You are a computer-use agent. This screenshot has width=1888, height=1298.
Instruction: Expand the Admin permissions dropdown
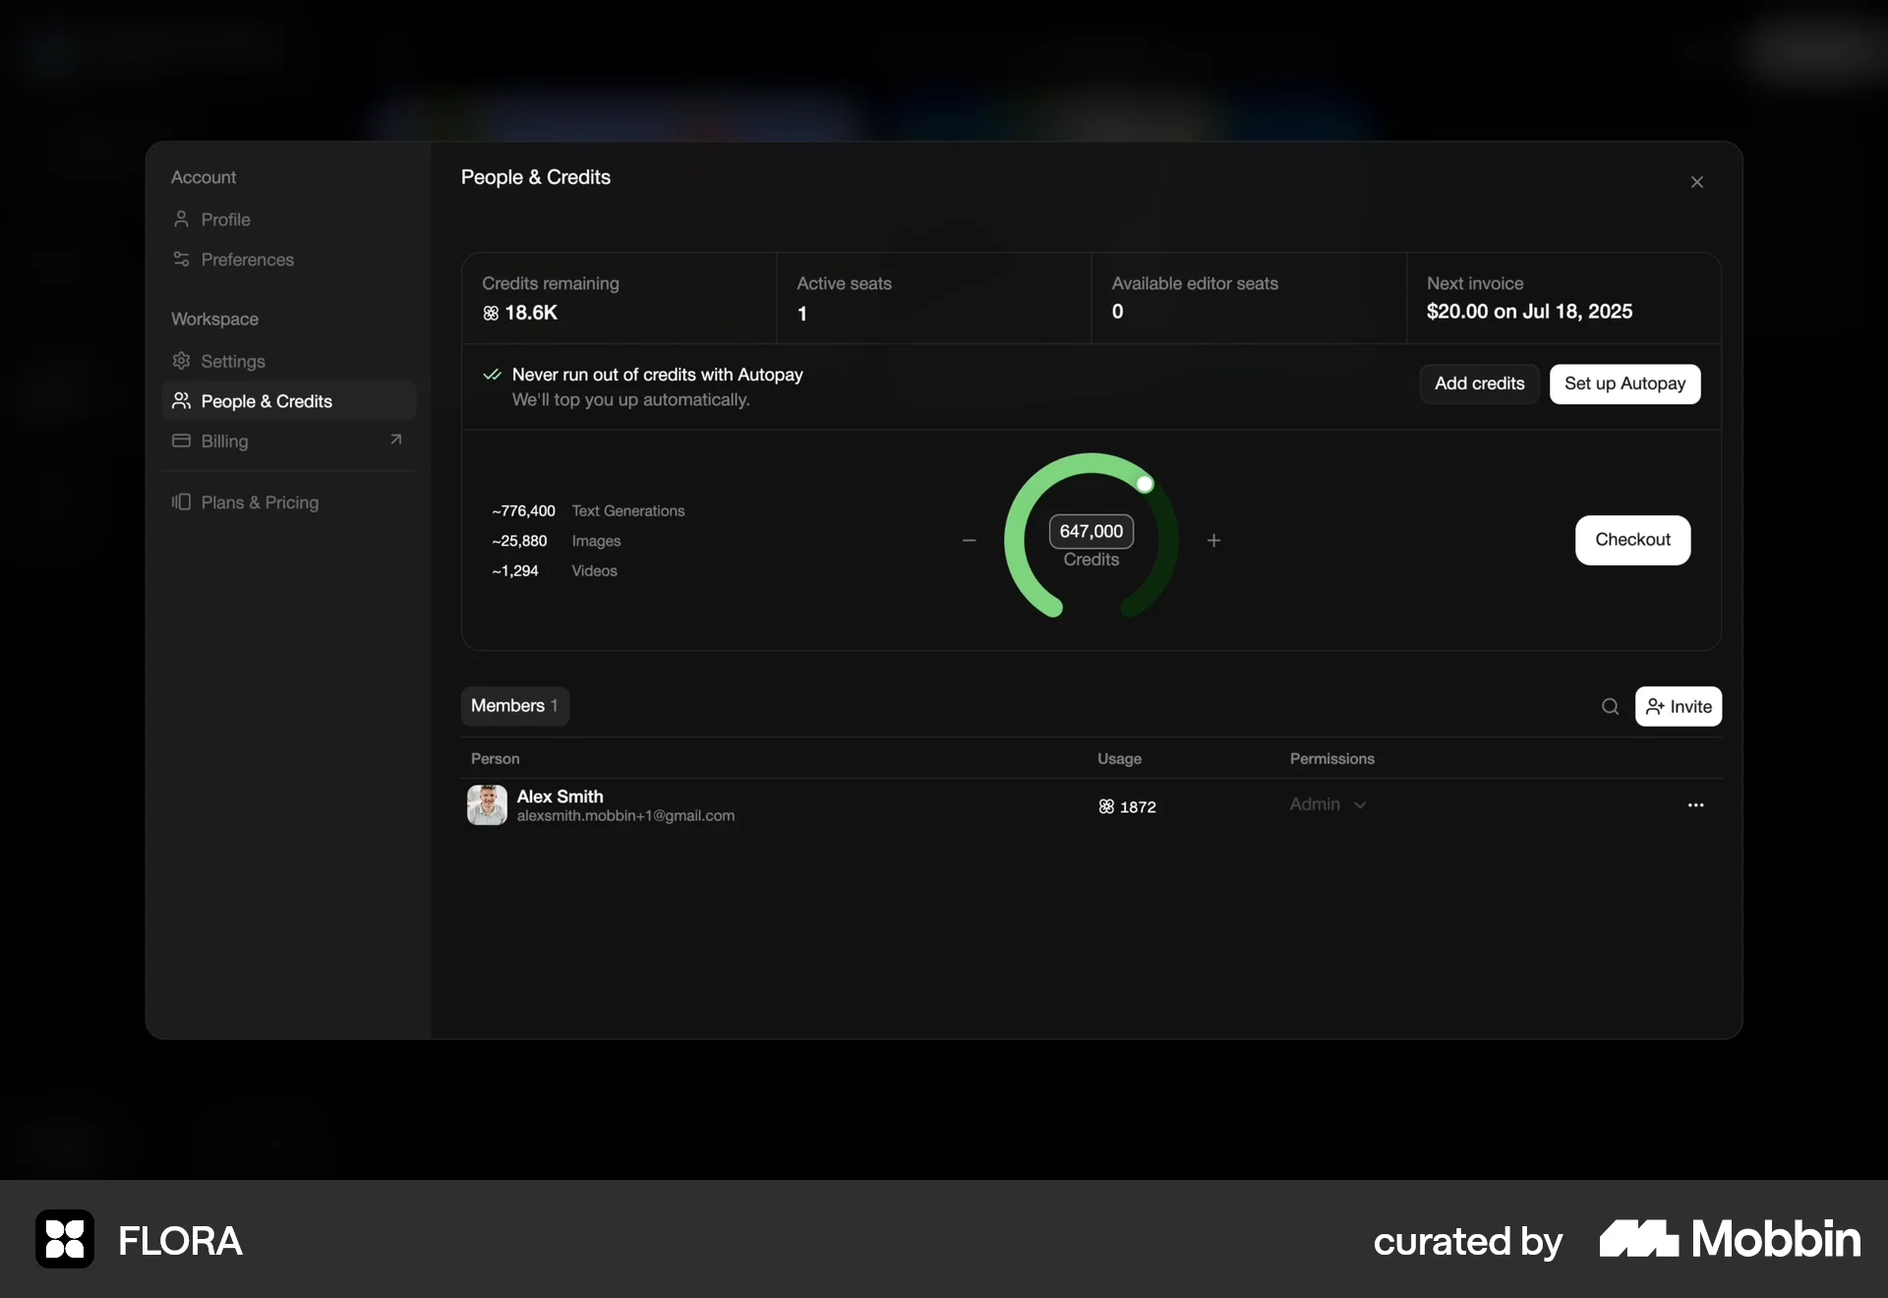point(1327,804)
